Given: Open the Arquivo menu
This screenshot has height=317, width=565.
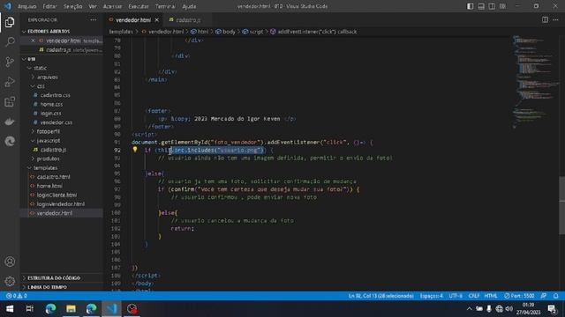Looking at the screenshot, I should (27, 6).
